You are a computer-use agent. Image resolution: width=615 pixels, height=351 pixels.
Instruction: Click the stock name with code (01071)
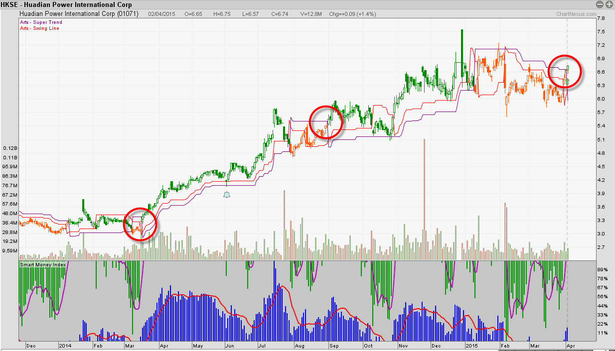79,14
